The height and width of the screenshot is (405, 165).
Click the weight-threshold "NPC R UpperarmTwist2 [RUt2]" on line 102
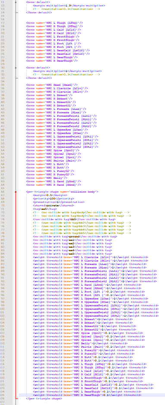[x=96, y=316]
